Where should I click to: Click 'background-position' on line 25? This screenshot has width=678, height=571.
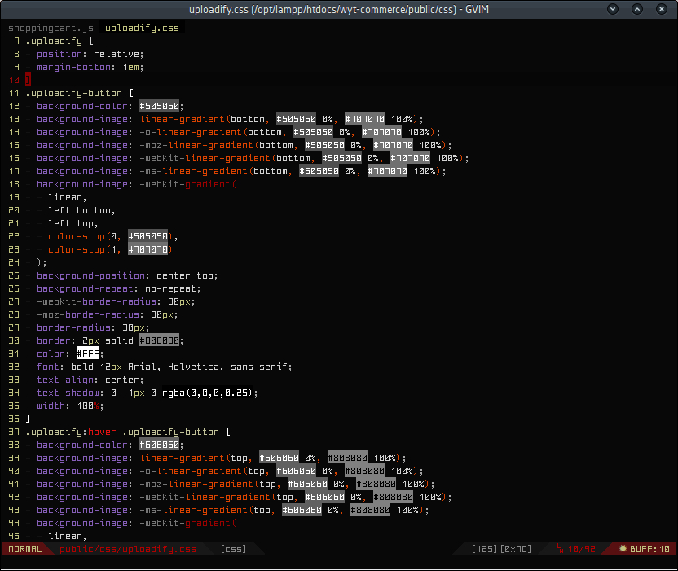click(90, 275)
